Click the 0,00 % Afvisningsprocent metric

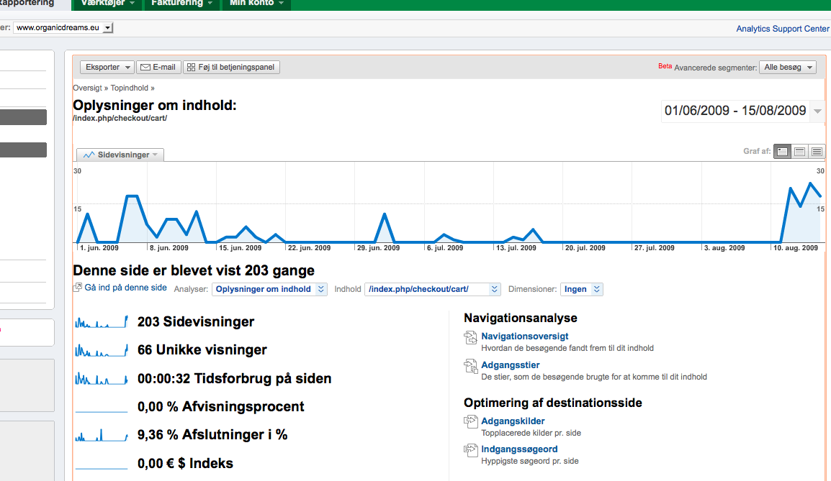click(x=220, y=406)
